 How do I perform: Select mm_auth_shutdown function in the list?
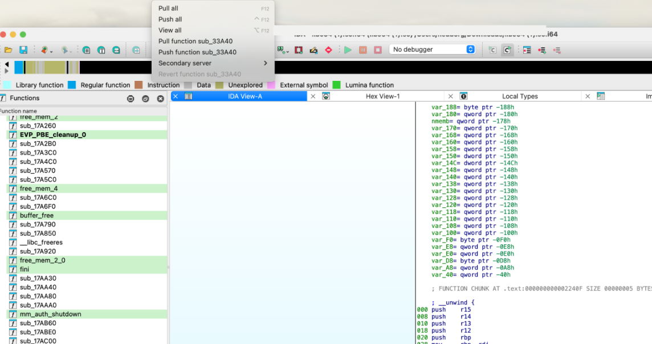tap(50, 314)
